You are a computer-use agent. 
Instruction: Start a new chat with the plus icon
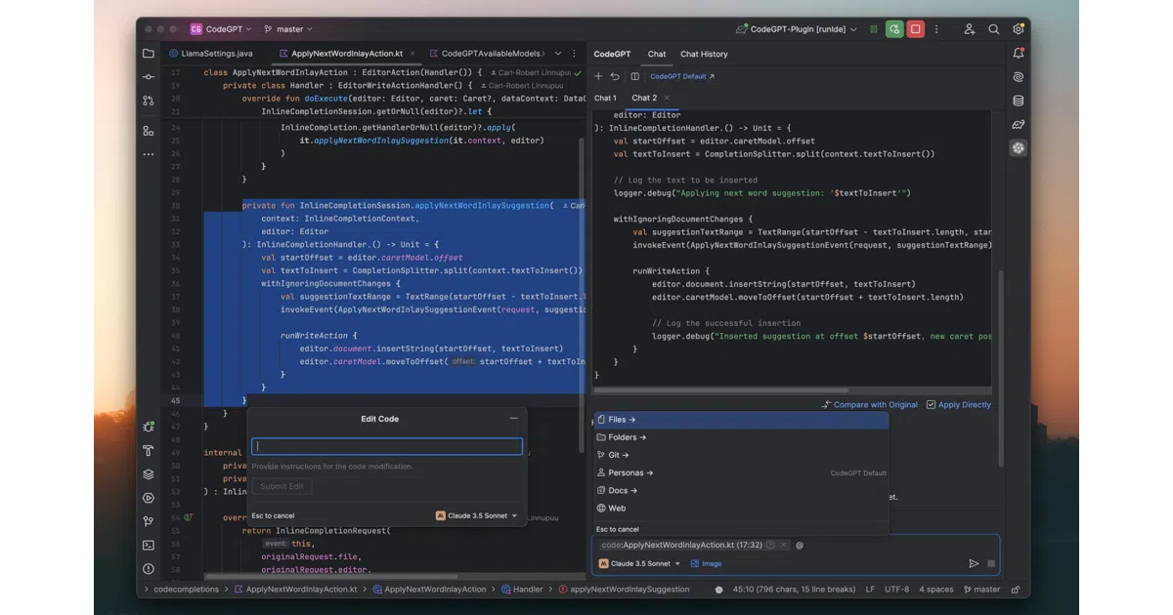coord(599,76)
